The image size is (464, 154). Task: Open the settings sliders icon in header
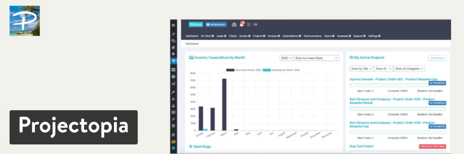point(248,25)
